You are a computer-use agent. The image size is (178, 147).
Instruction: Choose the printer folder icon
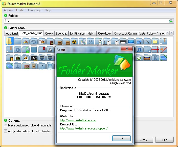coord(123,41)
